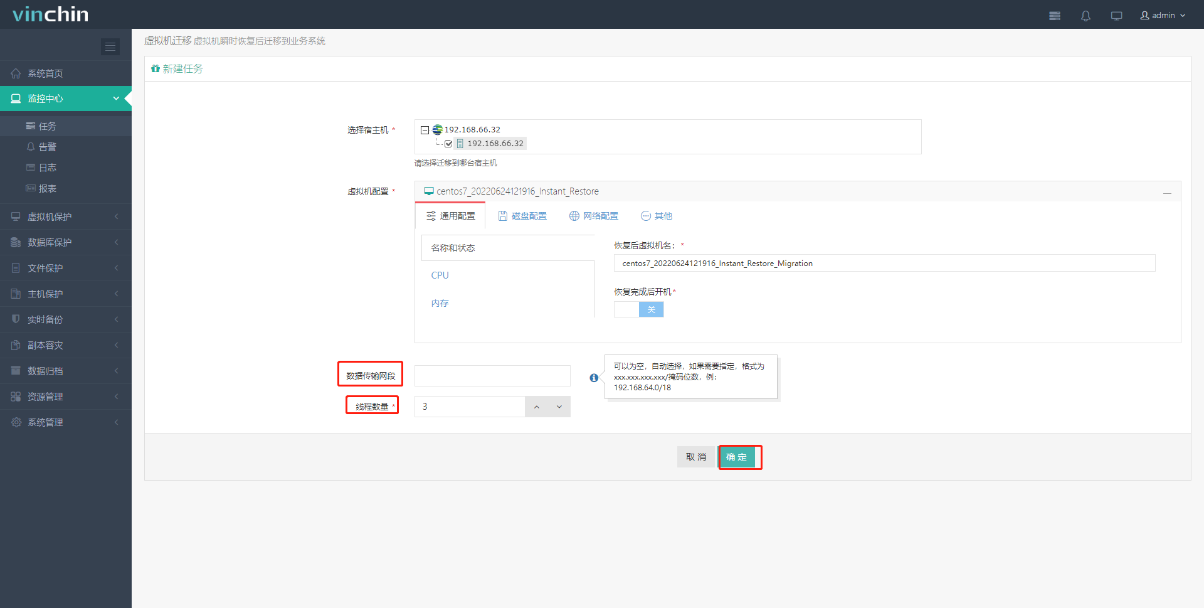Decrease thread count with down arrow
The image size is (1204, 608).
[x=559, y=407]
